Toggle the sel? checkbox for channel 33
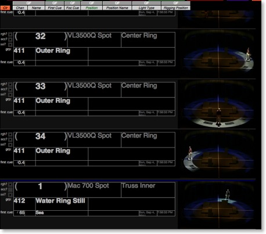266x234 pixels. click(10, 95)
